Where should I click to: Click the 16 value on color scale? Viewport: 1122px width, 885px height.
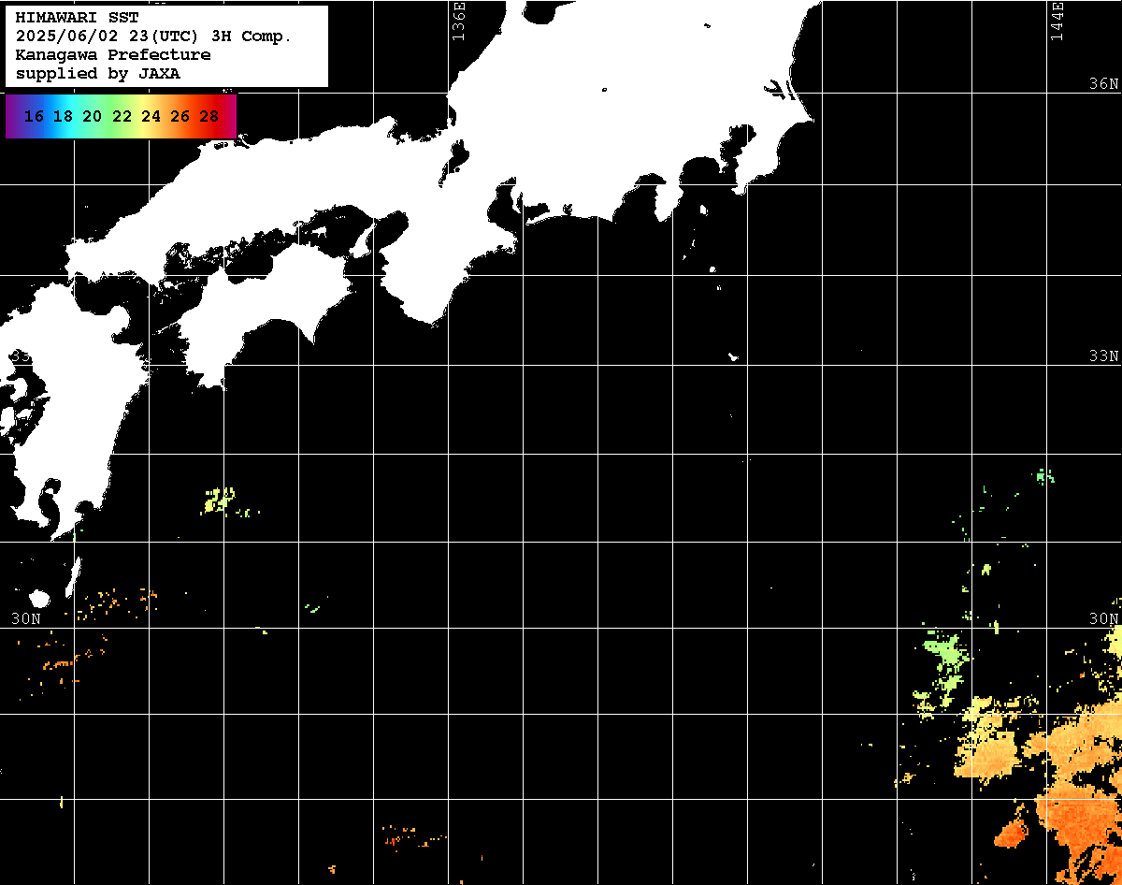[x=34, y=117]
